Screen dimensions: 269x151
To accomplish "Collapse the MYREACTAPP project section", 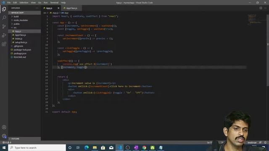I will (24, 13).
